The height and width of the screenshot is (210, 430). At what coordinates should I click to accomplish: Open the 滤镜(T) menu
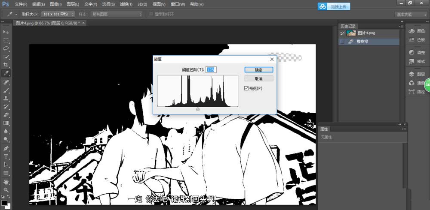coord(126,4)
